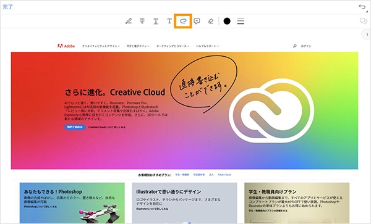
Task: Click the お客様別おすすめプラン label
Action: click(155, 175)
